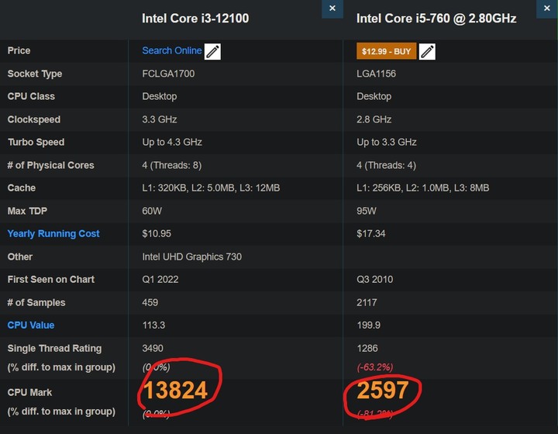The image size is (558, 434).
Task: Open Yearly Running Cost link
Action: [53, 234]
